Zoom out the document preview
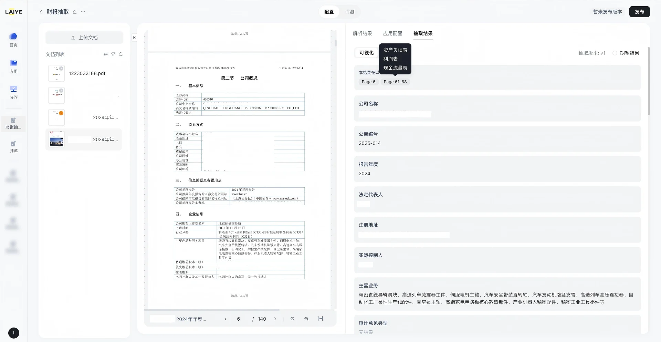The width and height of the screenshot is (661, 342). (292, 319)
